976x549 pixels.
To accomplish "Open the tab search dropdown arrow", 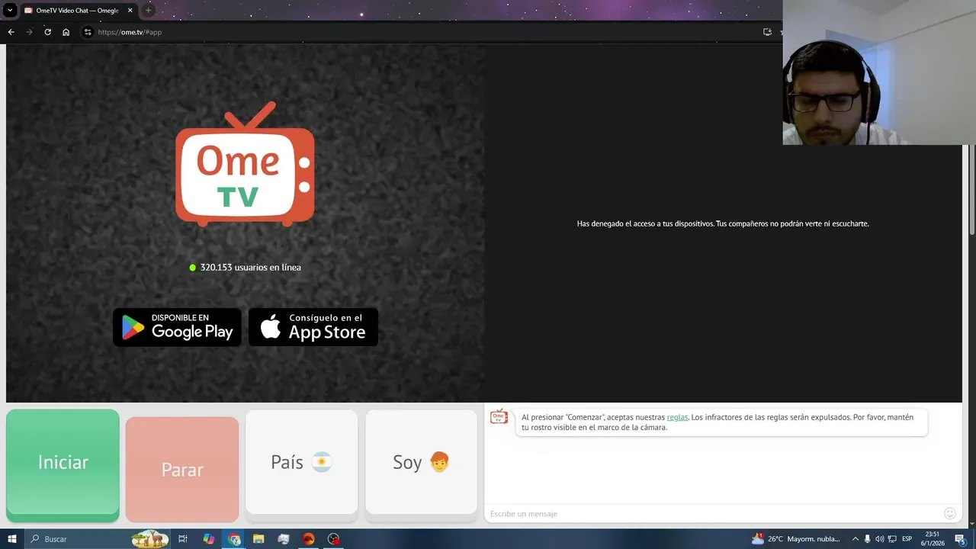I will tap(9, 11).
